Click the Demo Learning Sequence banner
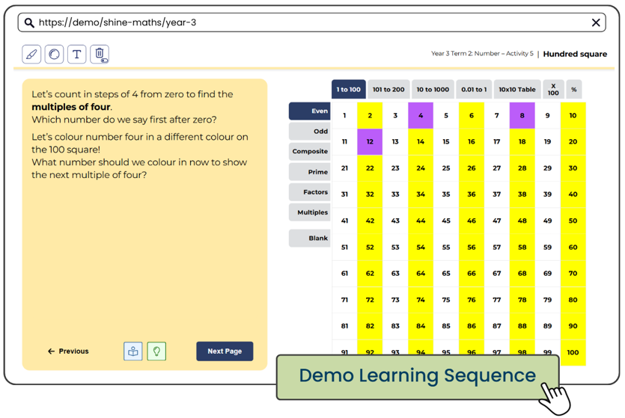 [418, 377]
